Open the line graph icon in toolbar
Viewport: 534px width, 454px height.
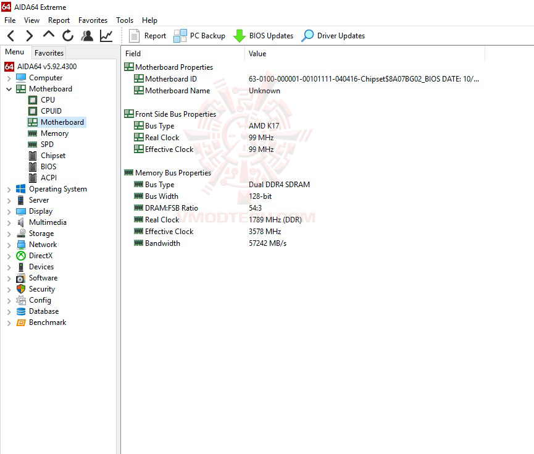coord(106,35)
